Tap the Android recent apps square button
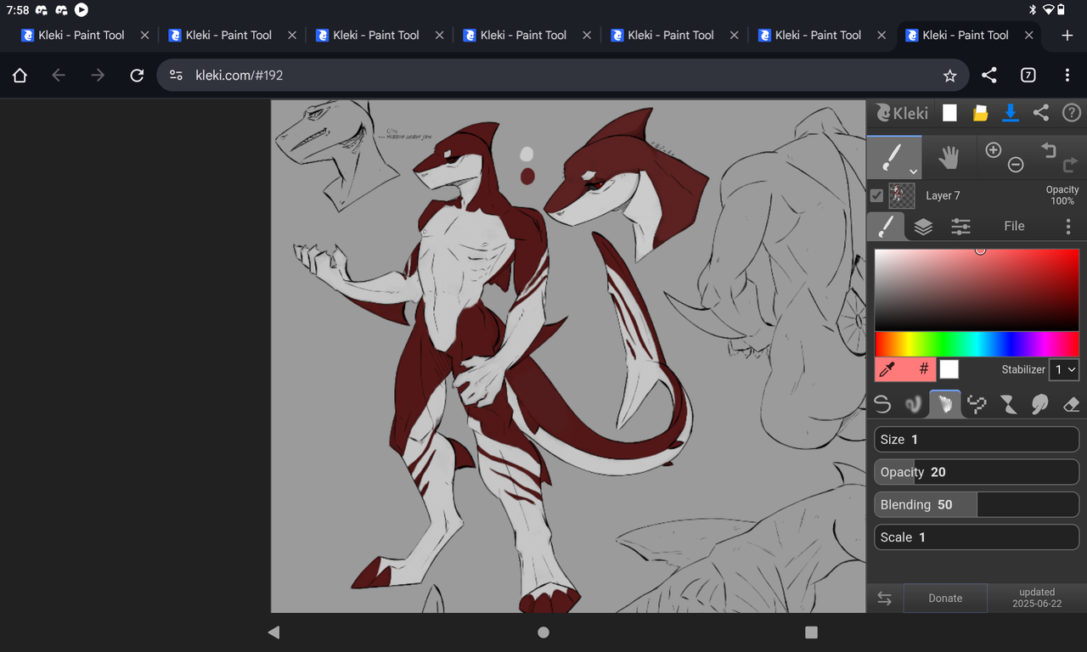 click(x=811, y=632)
